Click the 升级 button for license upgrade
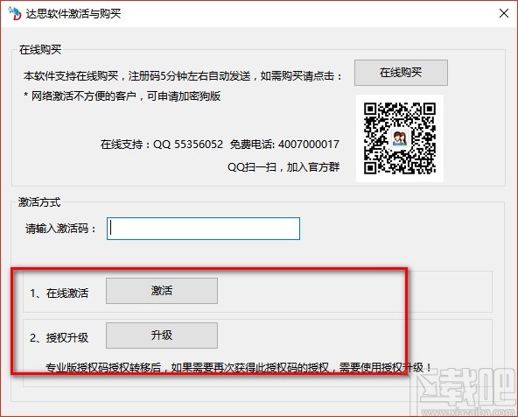Screen dimensions: 518x417 pos(162,336)
